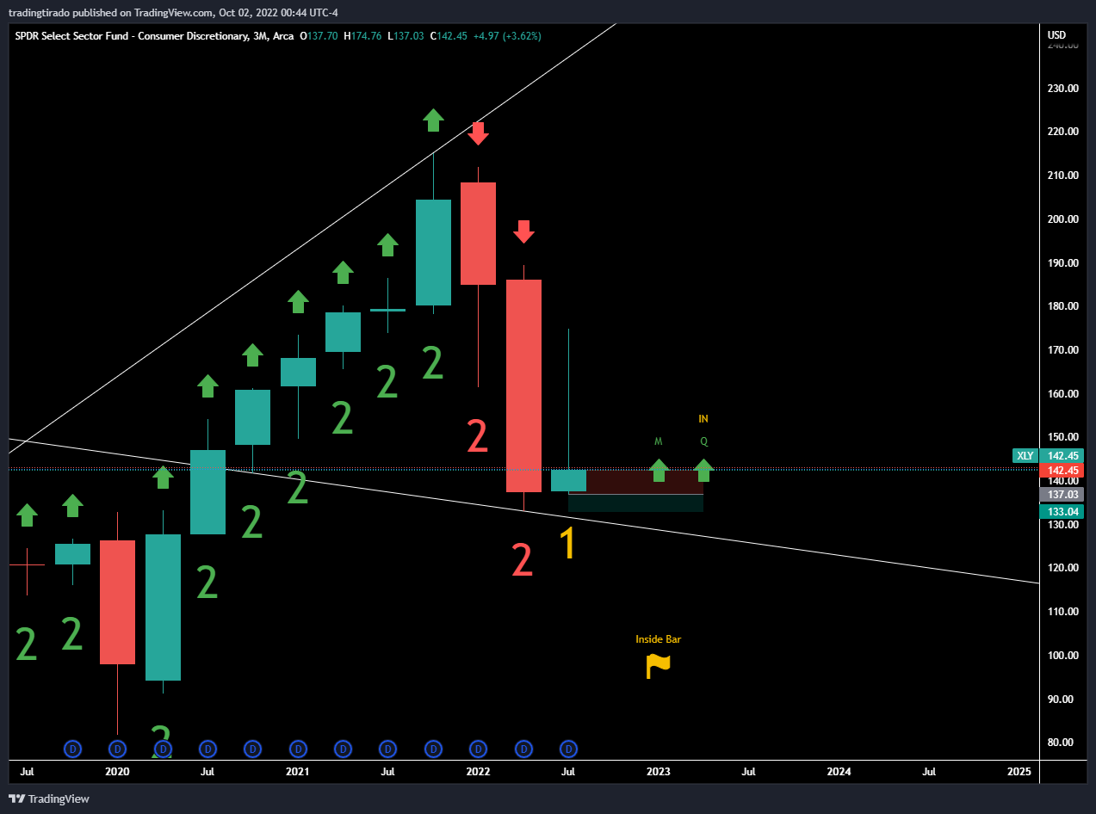Click the topmost green up arrow near 220.00
The width and height of the screenshot is (1096, 814).
coord(433,120)
